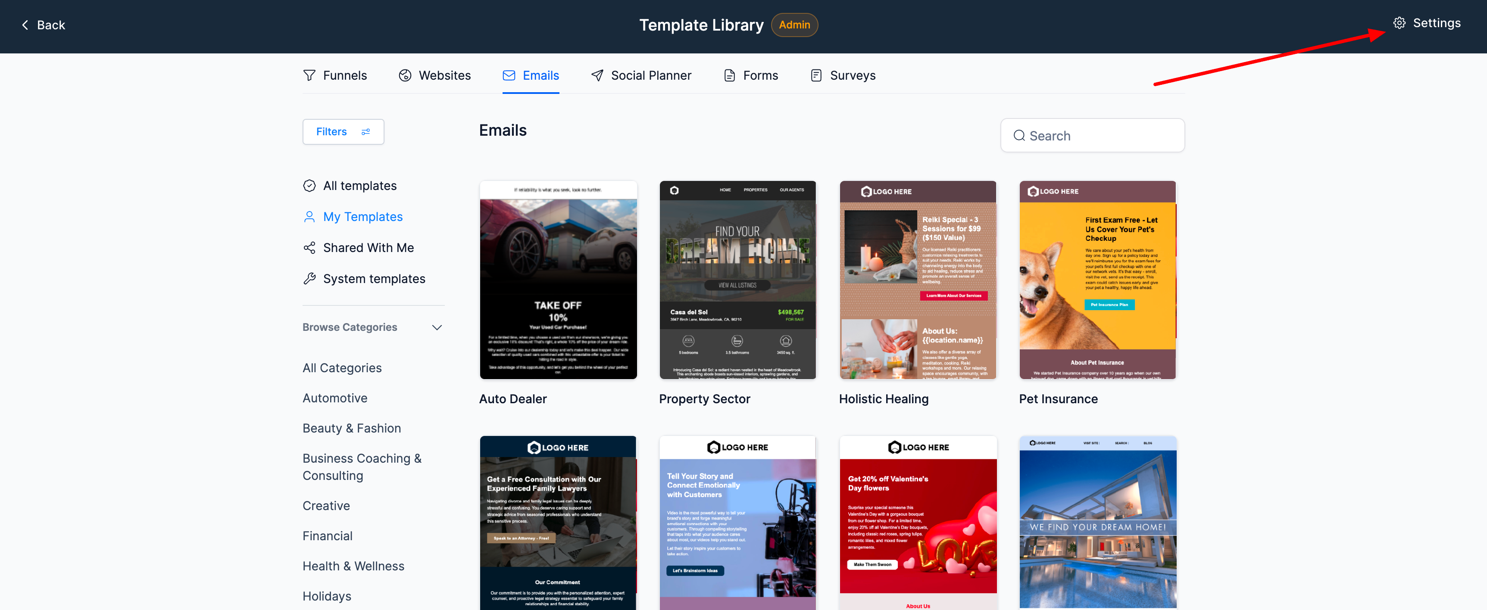Click the Funnels filter icon
Viewport: 1487px width, 610px height.
(x=309, y=75)
